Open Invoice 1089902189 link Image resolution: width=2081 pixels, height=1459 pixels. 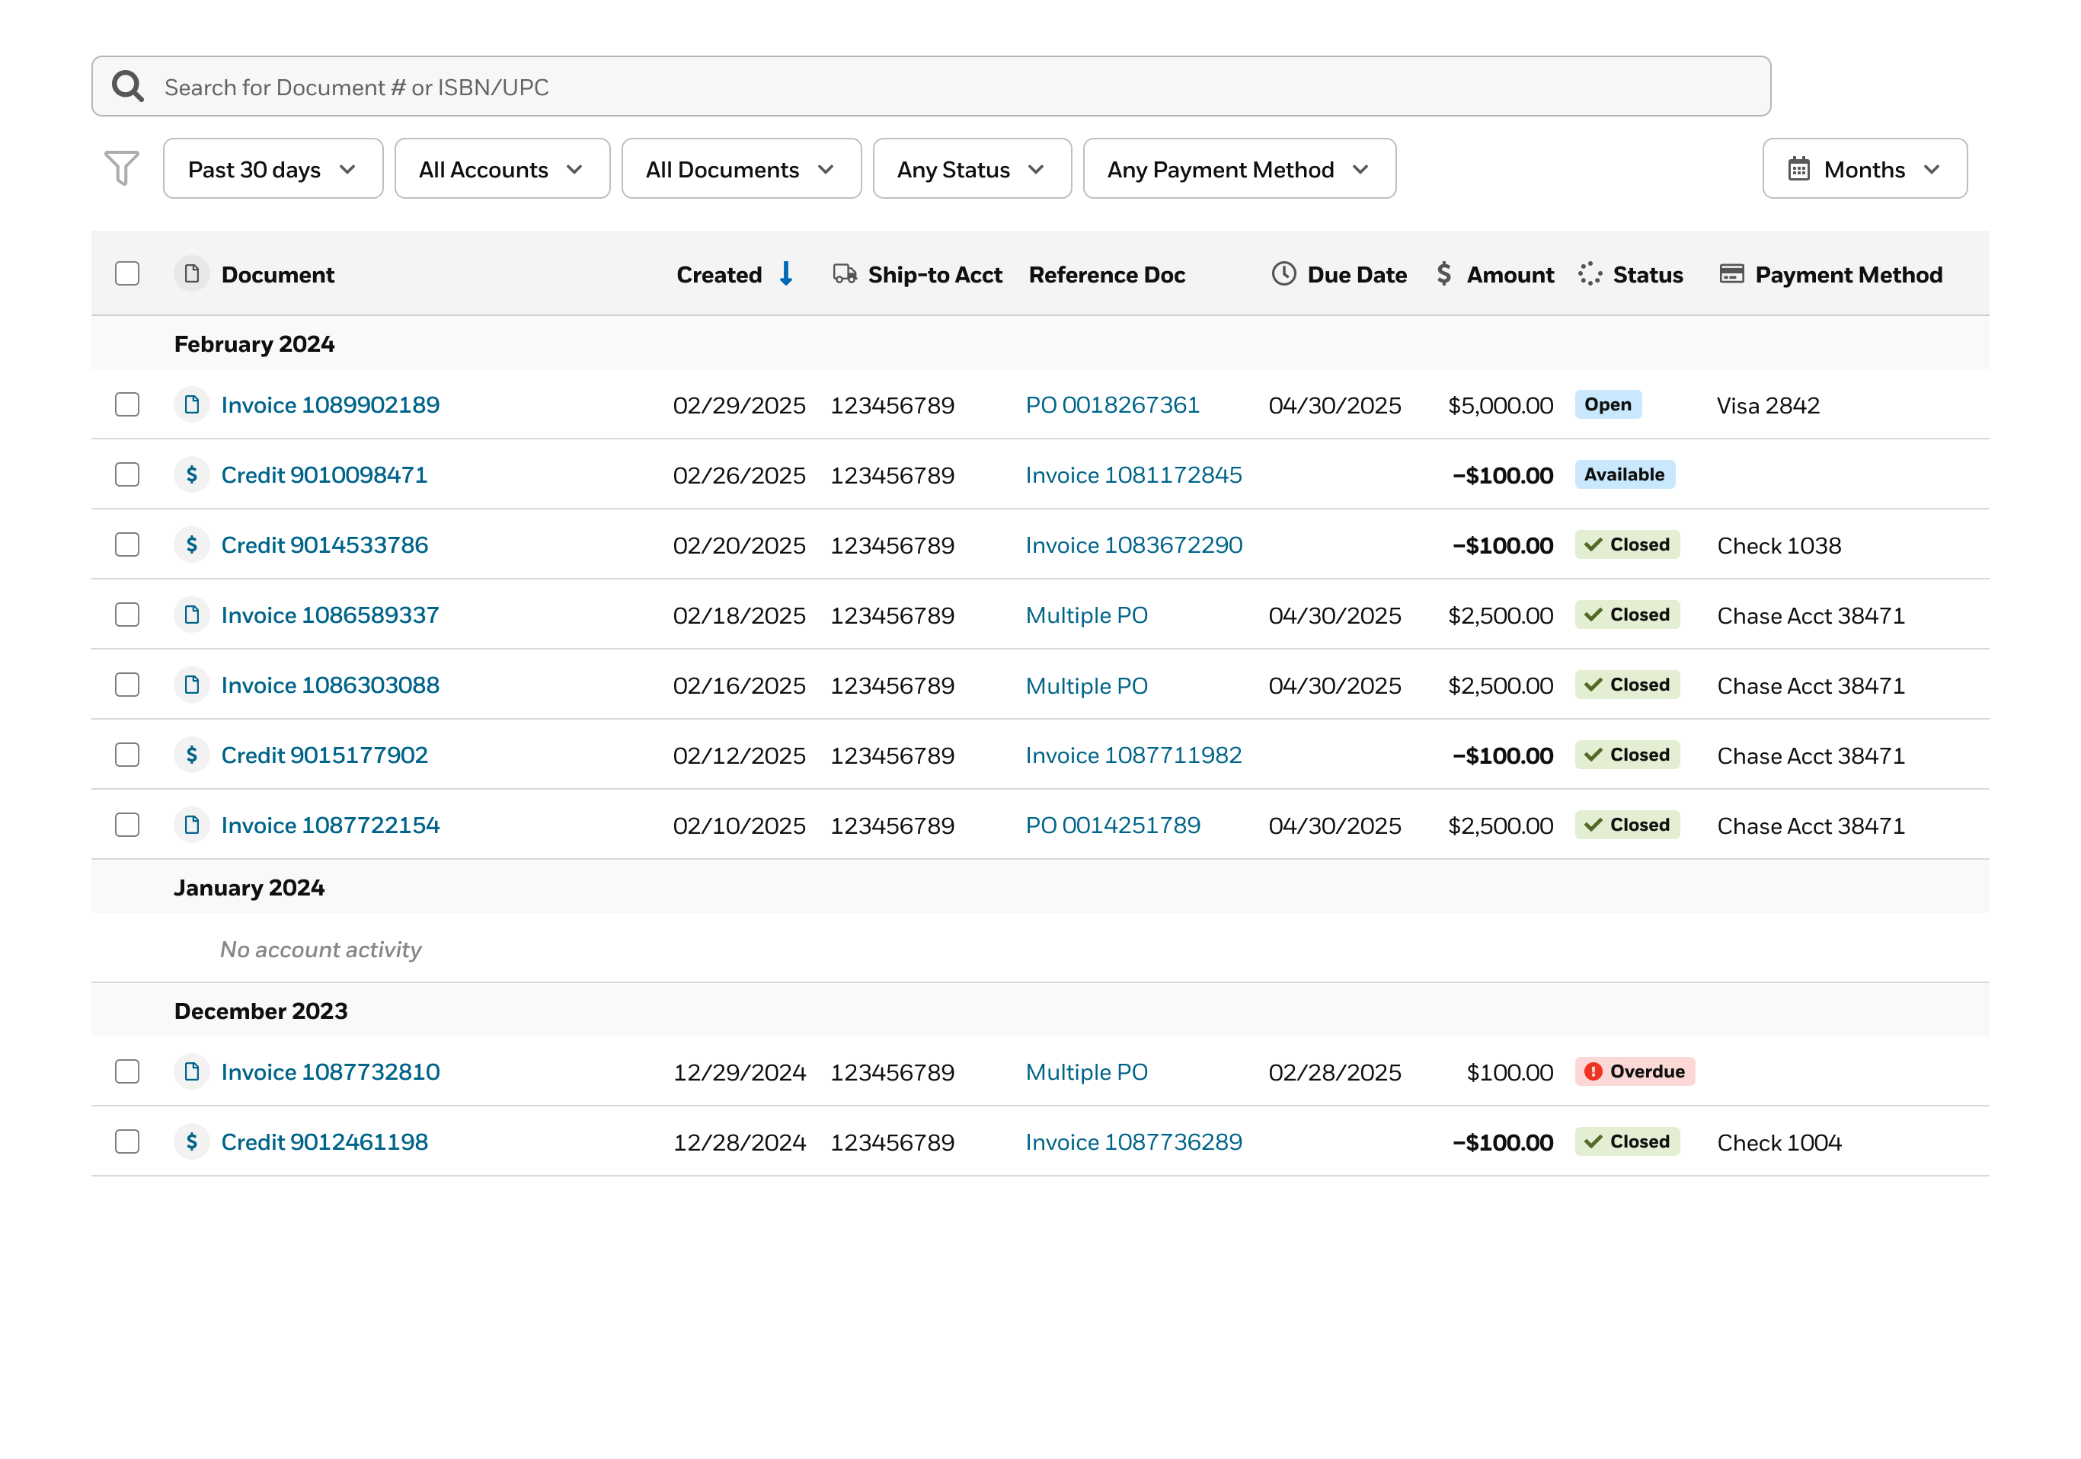[x=330, y=405]
